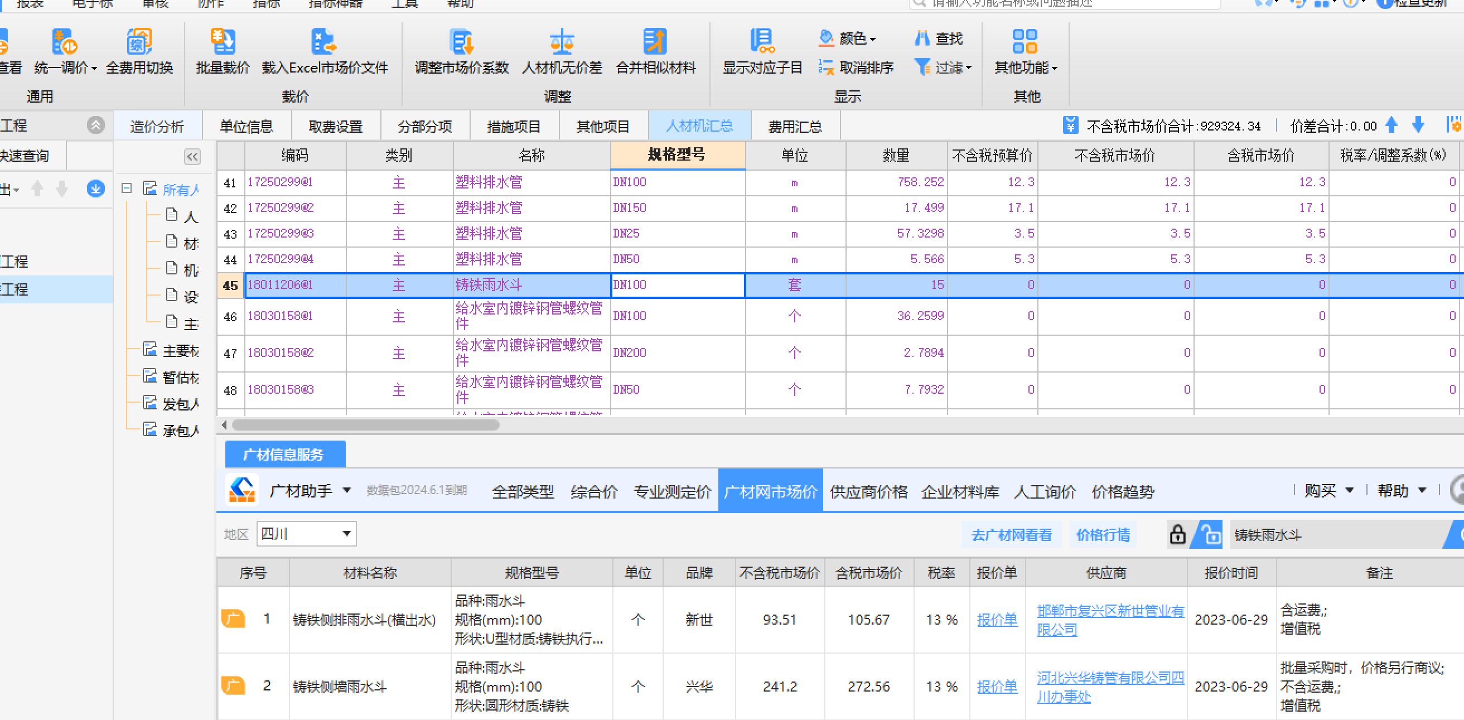Collapse the 工程 panel with up-chevron icon
The height and width of the screenshot is (720, 1464).
tap(95, 125)
